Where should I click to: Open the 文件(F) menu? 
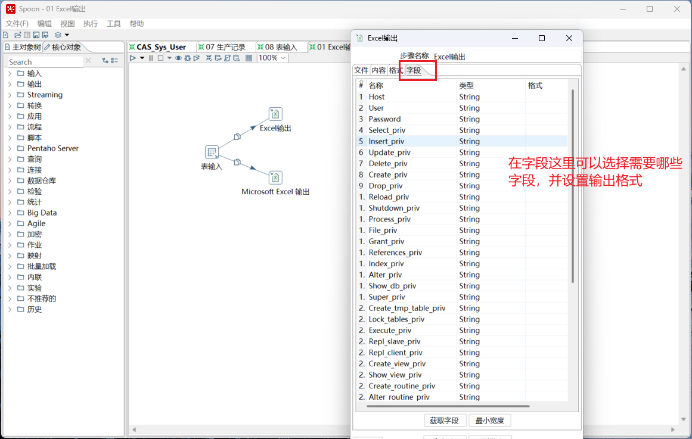pos(17,24)
